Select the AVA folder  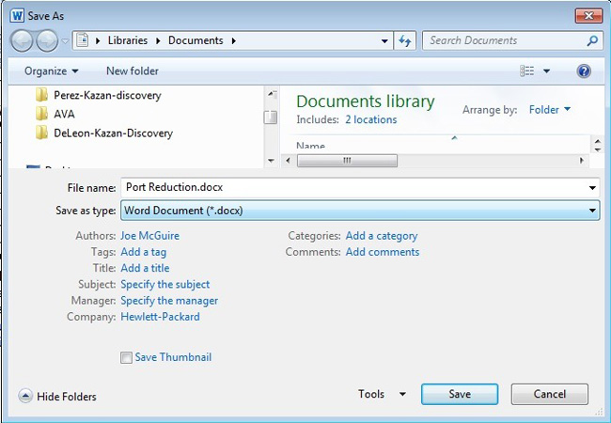tap(64, 114)
